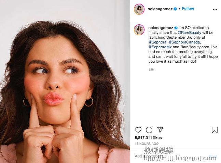Open selenagomez profile picture in header
221x163 pixels.
(139, 9)
